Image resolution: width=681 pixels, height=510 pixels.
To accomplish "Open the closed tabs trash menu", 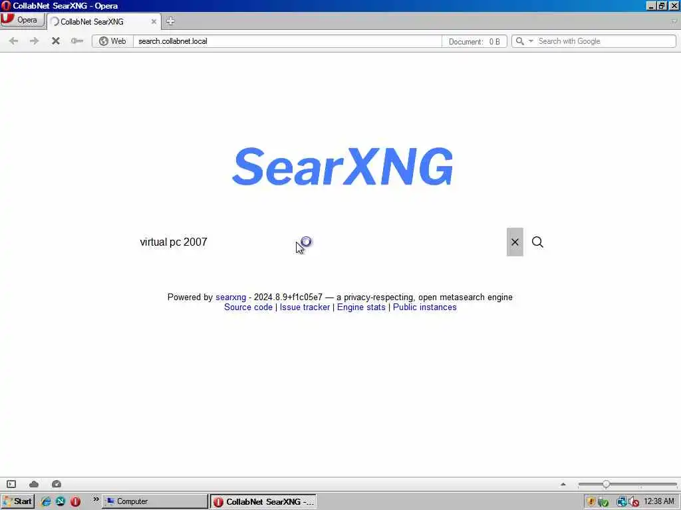I will click(x=674, y=21).
